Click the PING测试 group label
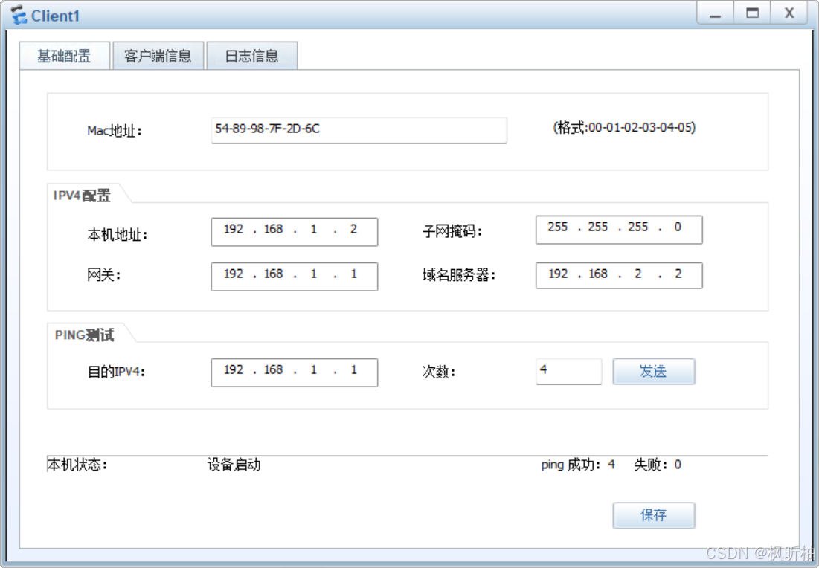 click(84, 335)
